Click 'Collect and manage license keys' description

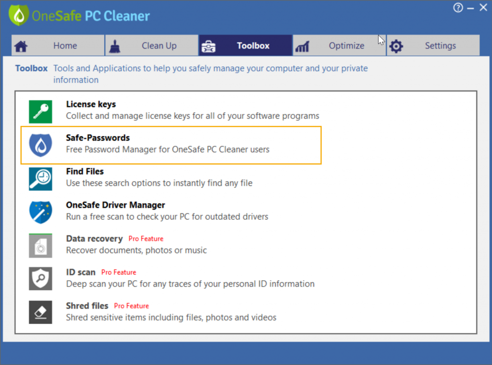click(x=193, y=116)
